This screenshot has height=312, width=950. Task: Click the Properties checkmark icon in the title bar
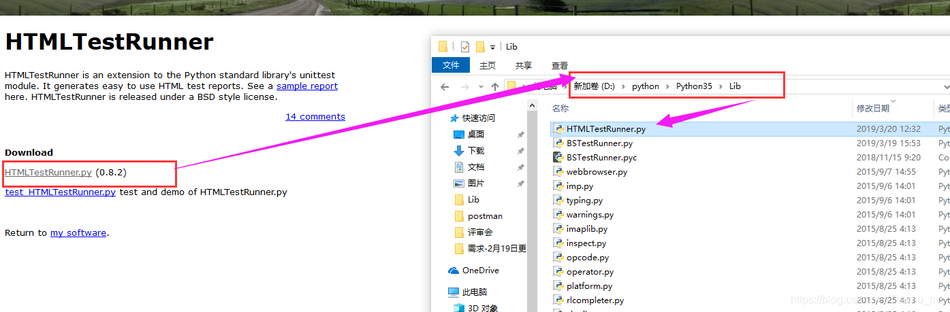pos(464,47)
